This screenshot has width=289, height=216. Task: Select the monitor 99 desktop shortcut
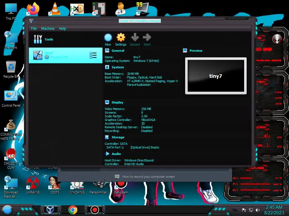pyautogui.click(x=143, y=9)
